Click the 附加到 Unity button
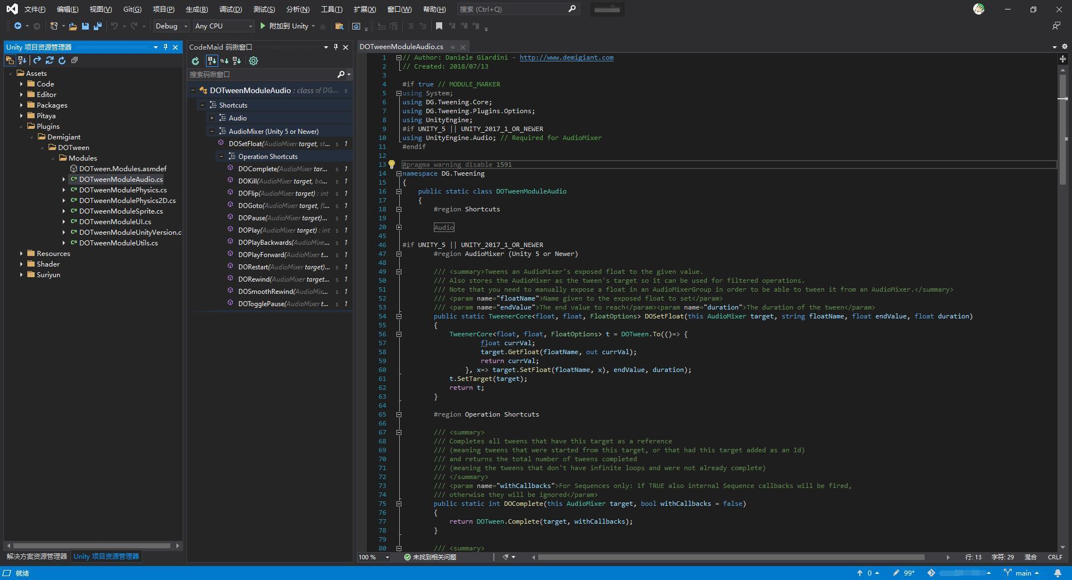This screenshot has height=580, width=1072. (x=288, y=26)
